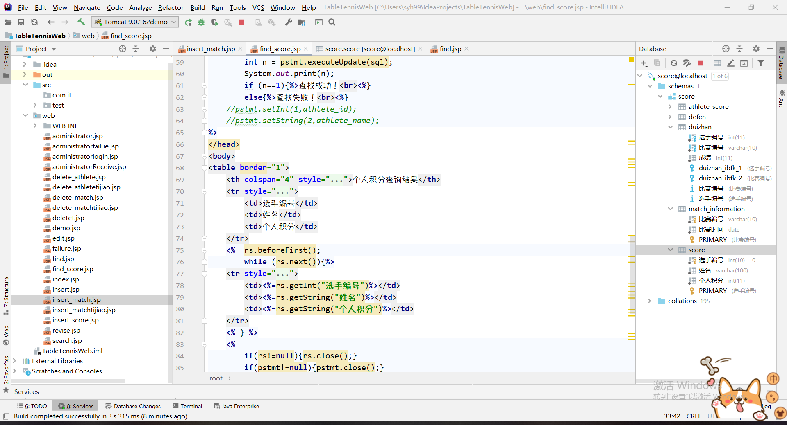Screen dimensions: 787x425
Task: Open settings via wrench icon
Action: 289,22
